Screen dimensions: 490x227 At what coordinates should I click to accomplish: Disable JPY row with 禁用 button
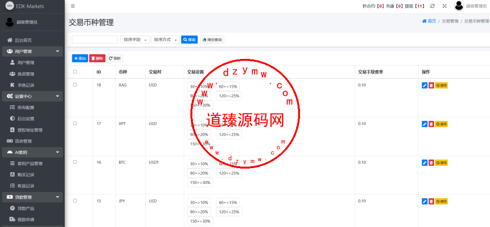point(441,201)
